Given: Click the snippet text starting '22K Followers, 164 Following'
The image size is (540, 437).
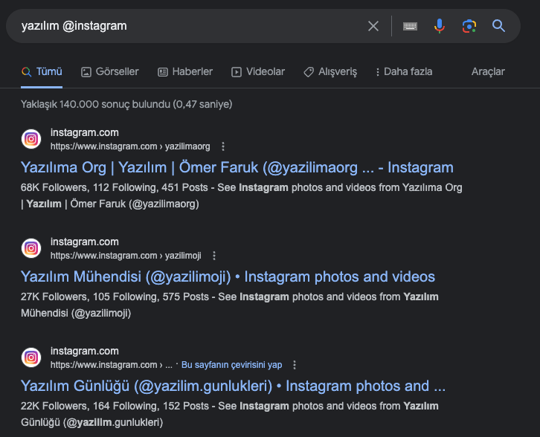Looking at the screenshot, I should point(229,414).
